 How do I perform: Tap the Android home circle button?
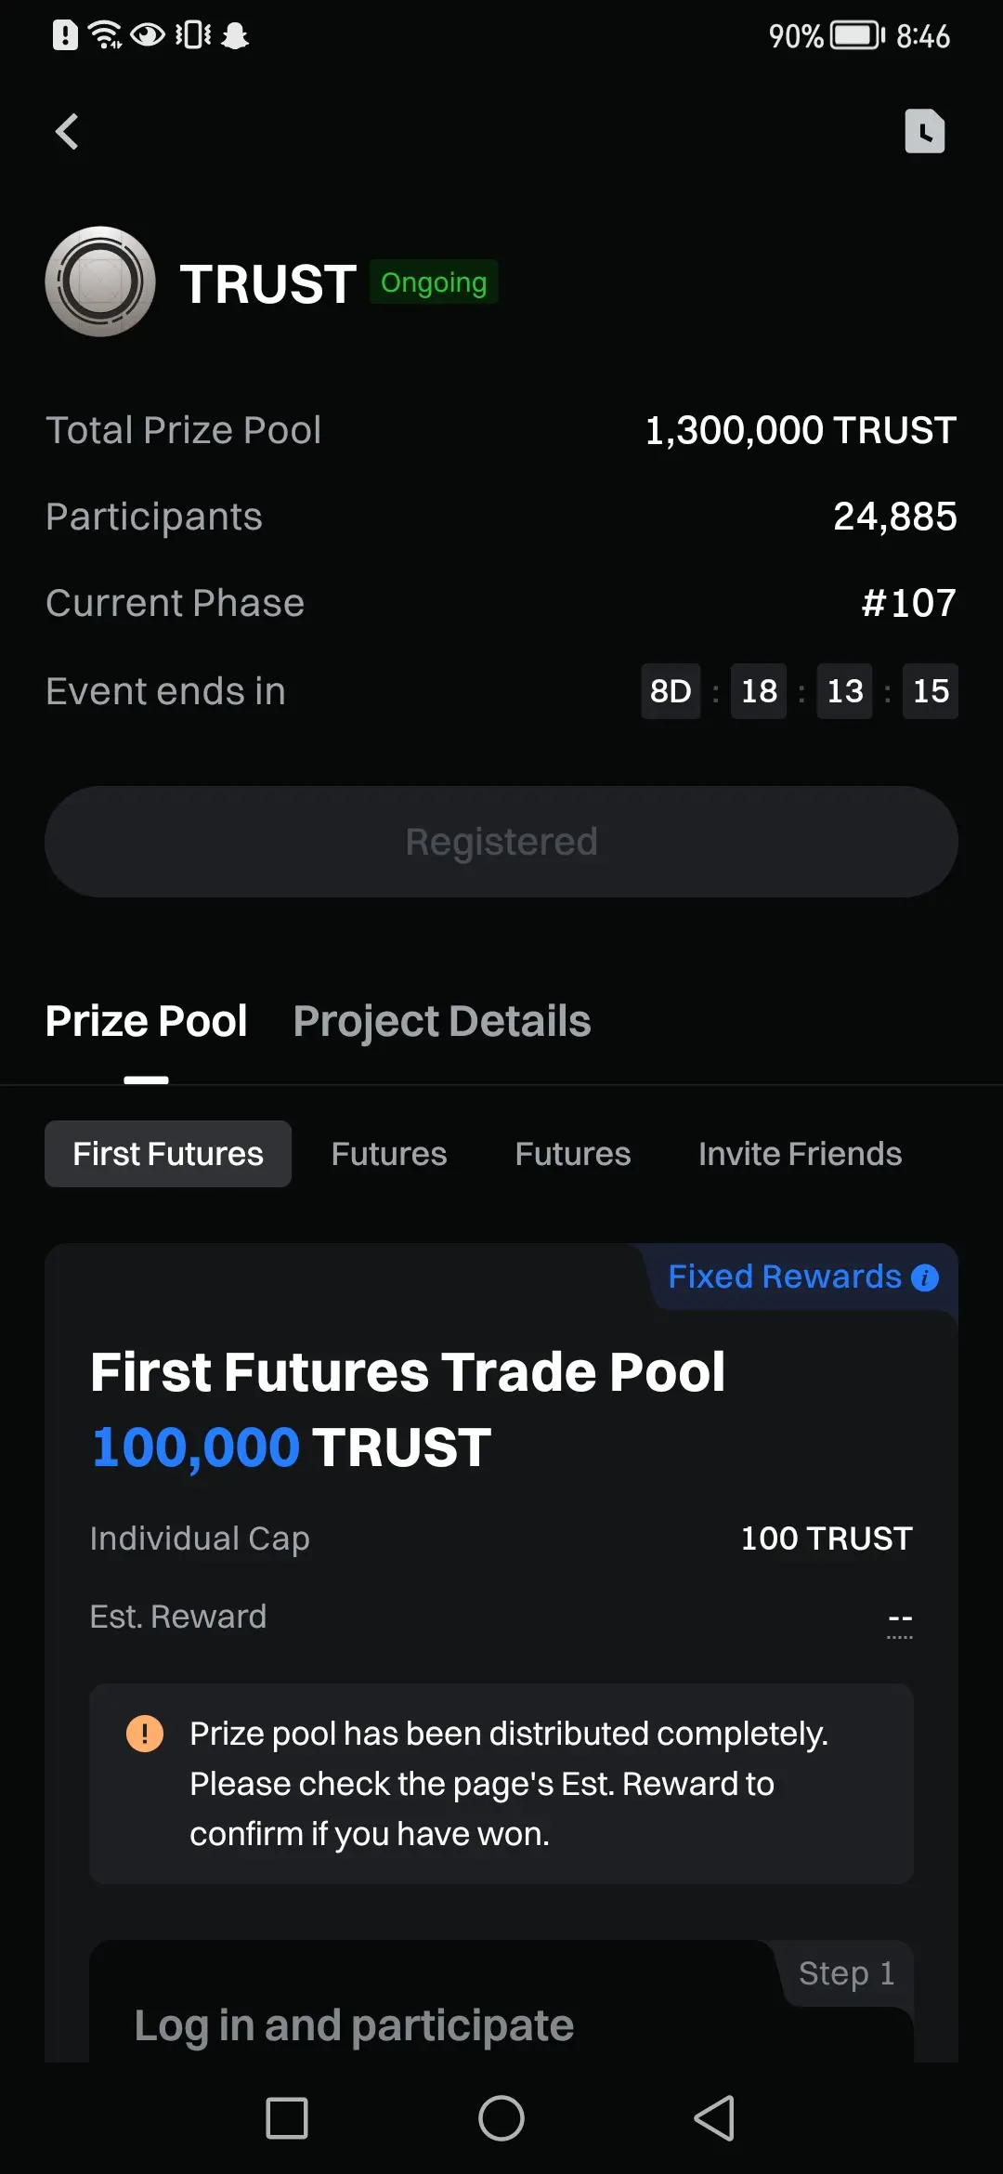pyautogui.click(x=501, y=2118)
